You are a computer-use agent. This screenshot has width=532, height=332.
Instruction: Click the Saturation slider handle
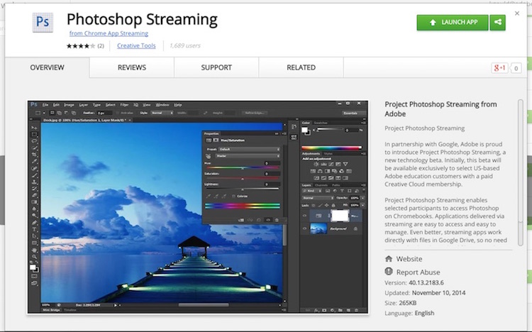[x=243, y=179]
